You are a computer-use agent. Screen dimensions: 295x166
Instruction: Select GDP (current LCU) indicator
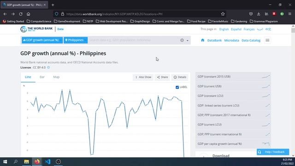click(x=233, y=125)
